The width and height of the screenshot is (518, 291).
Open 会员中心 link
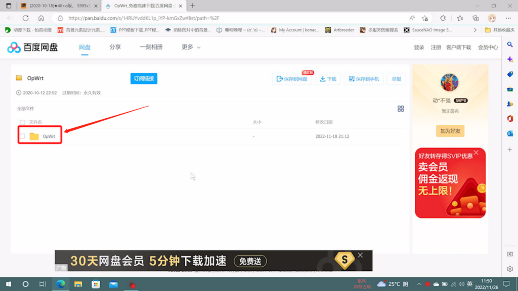tap(488, 47)
